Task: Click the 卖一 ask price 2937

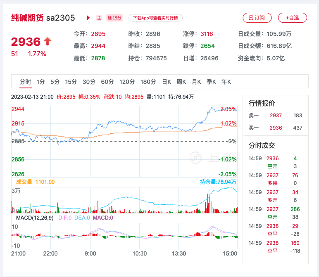Action: pyautogui.click(x=276, y=116)
